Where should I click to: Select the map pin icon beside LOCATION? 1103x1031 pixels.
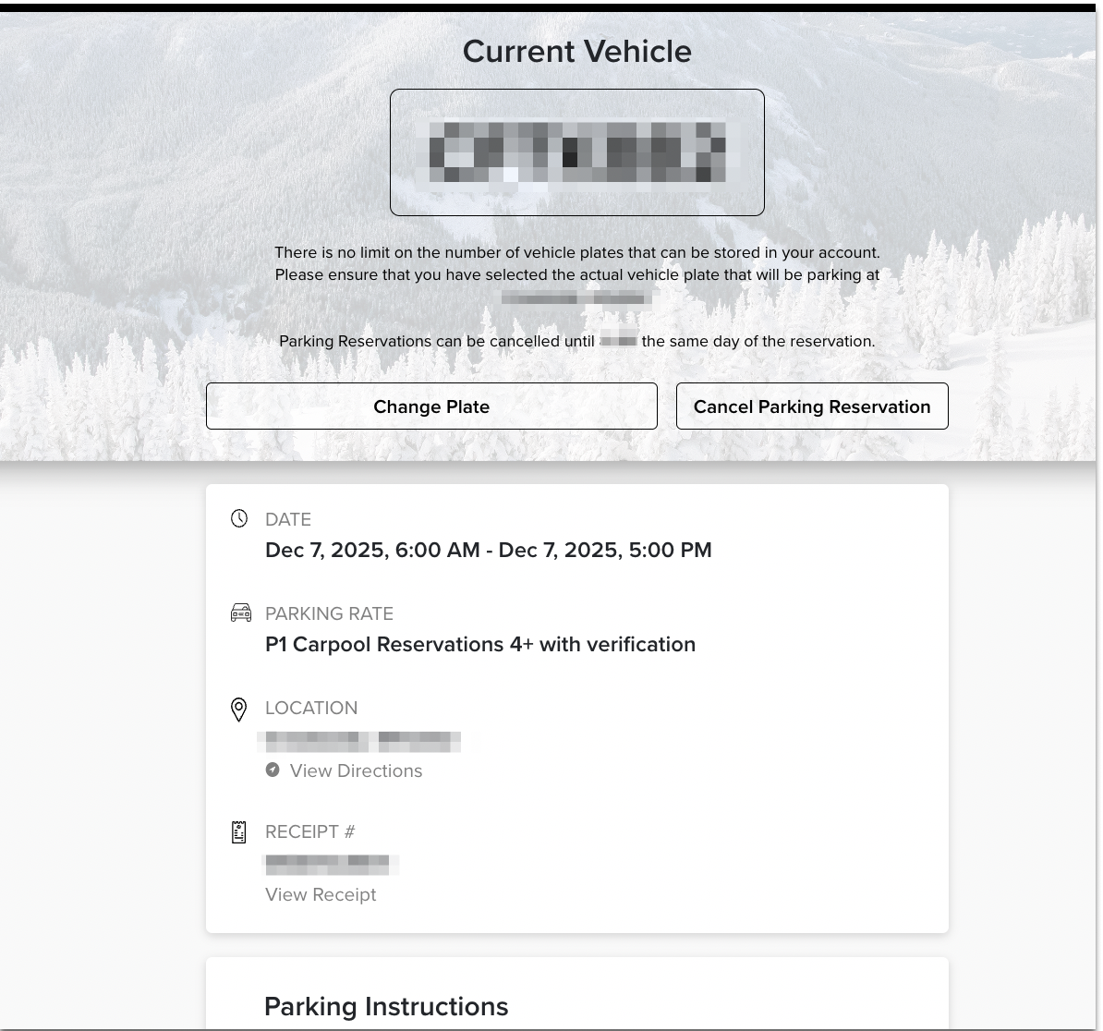238,709
